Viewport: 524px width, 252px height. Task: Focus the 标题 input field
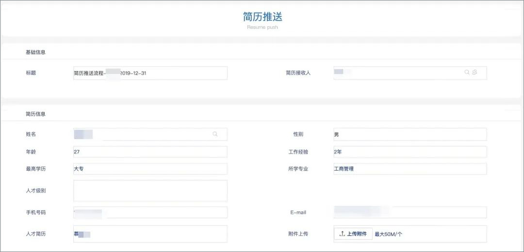pos(150,73)
